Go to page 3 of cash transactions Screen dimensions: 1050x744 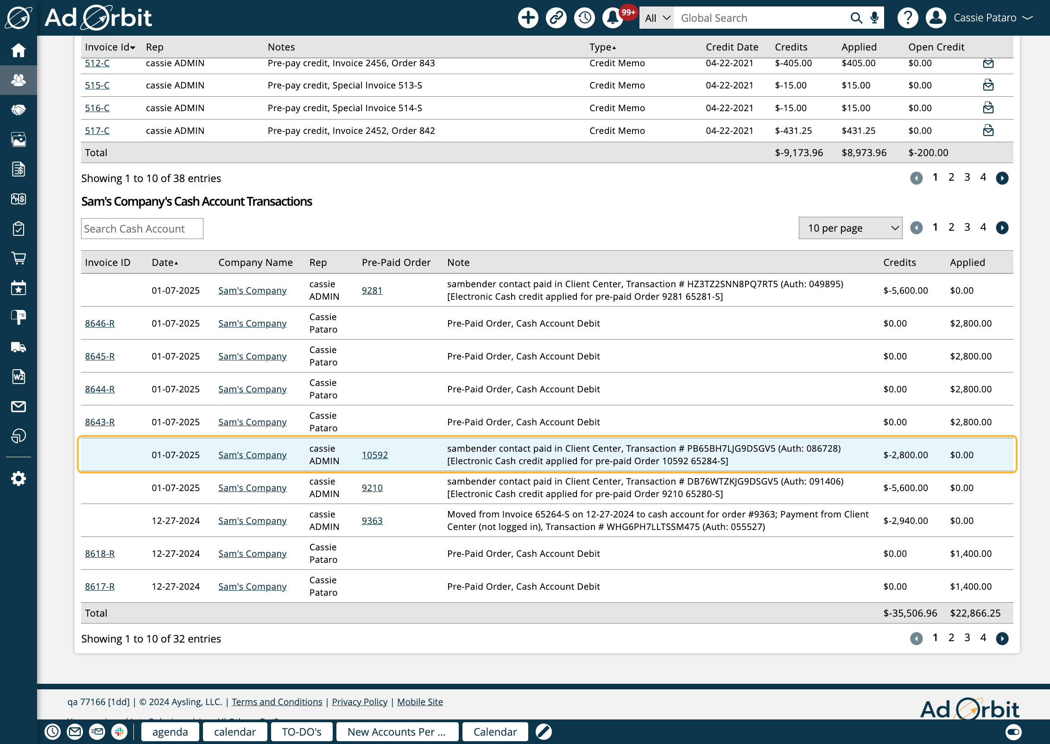point(967,227)
